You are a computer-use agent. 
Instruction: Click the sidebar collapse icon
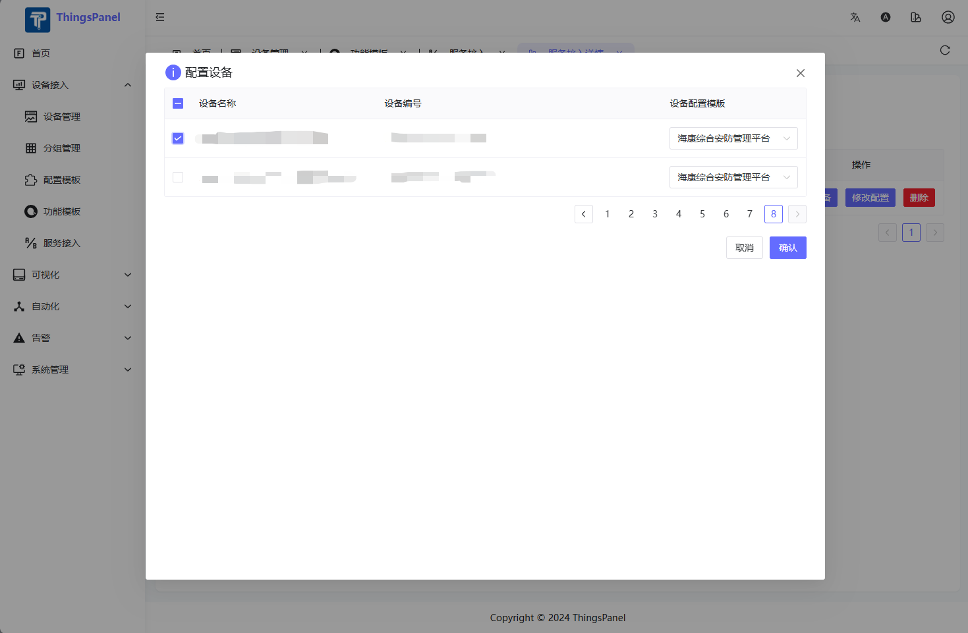(x=159, y=17)
